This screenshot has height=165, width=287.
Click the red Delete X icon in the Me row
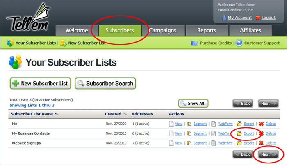(261, 124)
